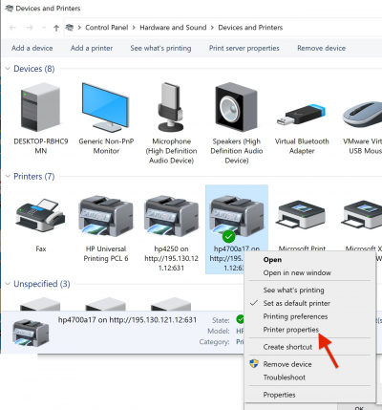Viewport: 382px width, 410px height.
Task: Click Add a printer in toolbar
Action: (92, 48)
